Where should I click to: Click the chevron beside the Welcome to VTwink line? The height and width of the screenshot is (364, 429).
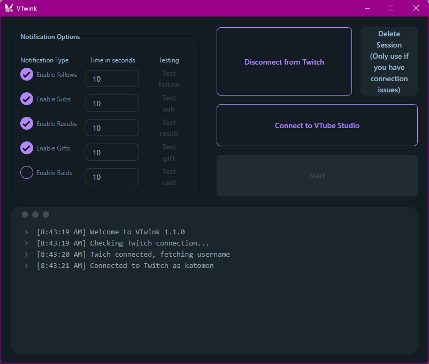pyautogui.click(x=26, y=232)
